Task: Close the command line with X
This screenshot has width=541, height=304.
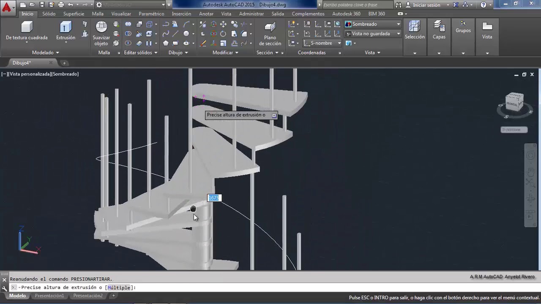Action: pos(4,280)
